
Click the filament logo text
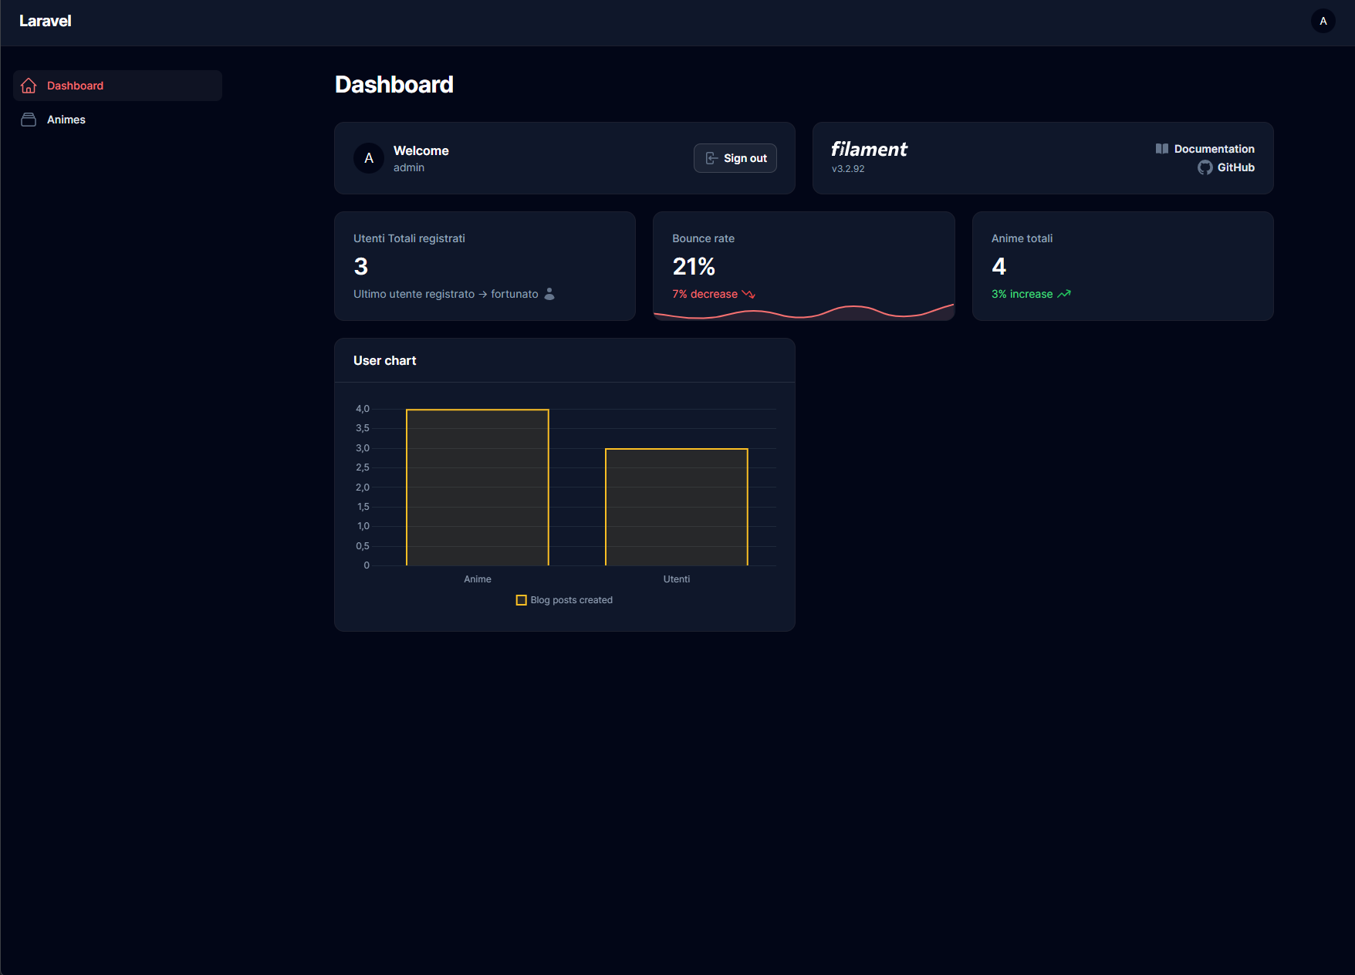coord(869,149)
